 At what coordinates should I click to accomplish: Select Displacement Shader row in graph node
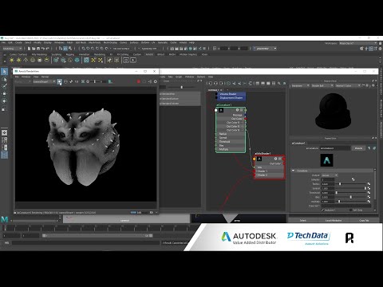[231, 98]
